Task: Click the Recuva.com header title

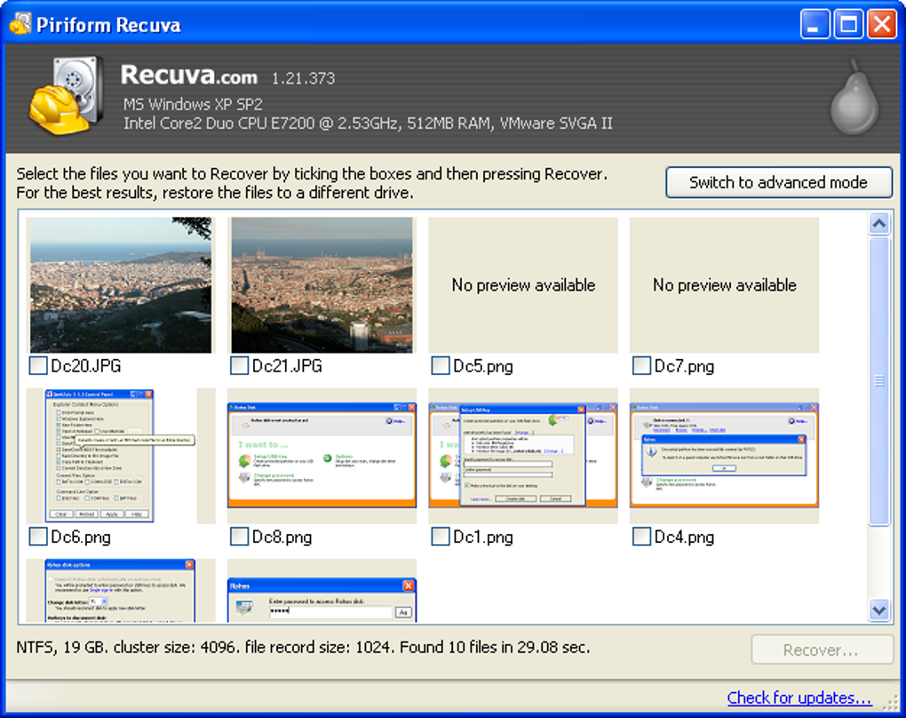Action: 189,76
